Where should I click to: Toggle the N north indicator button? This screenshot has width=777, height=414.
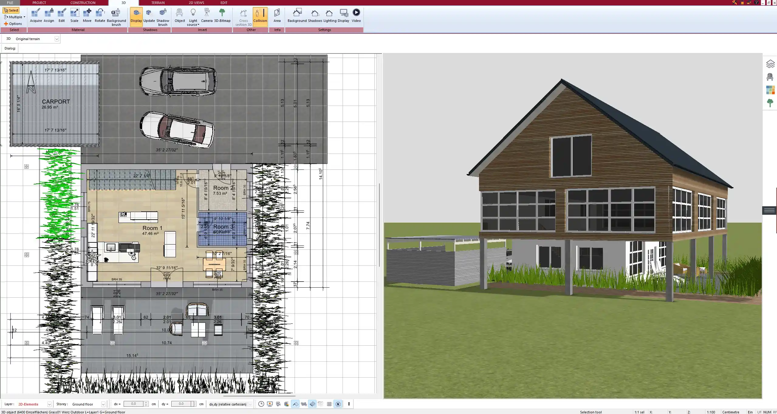[338, 404]
